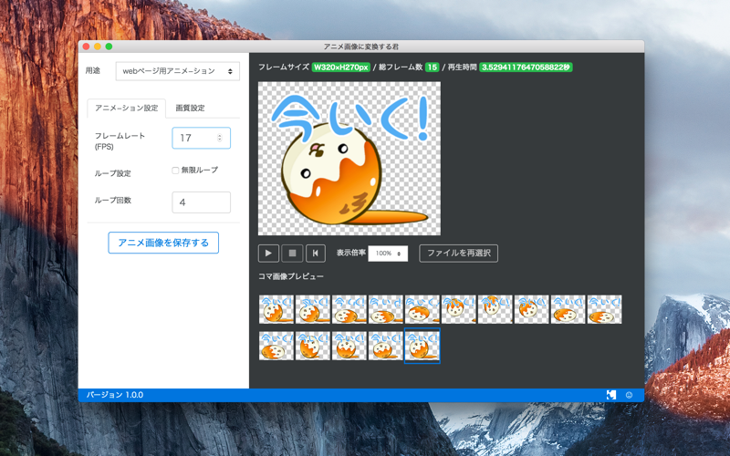Open the 用途 purpose dropdown
Image resolution: width=730 pixels, height=456 pixels.
(x=177, y=71)
